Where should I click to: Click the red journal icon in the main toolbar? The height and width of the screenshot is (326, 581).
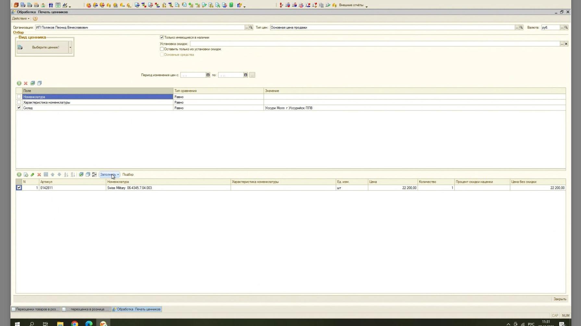16,5
